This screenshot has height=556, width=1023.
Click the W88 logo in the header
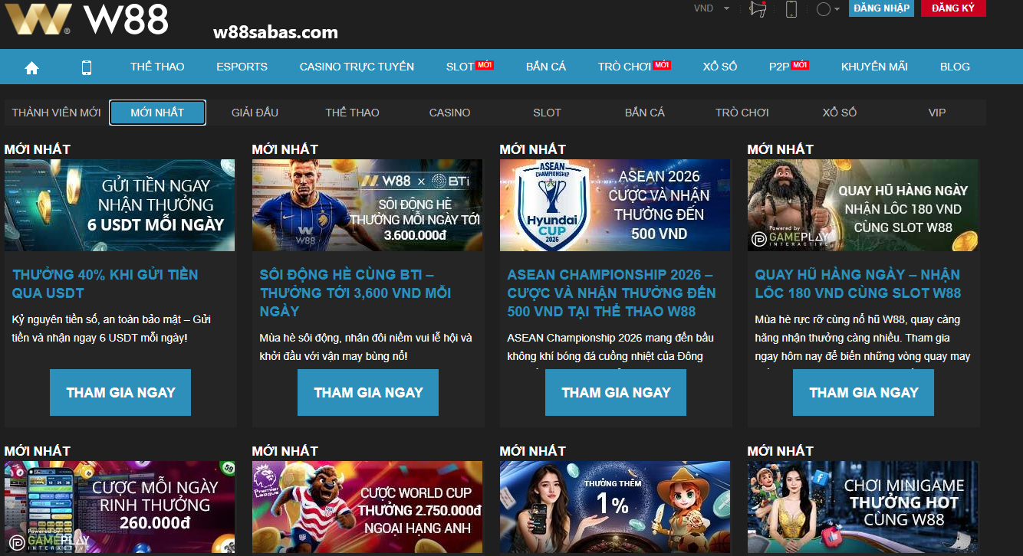coord(87,19)
